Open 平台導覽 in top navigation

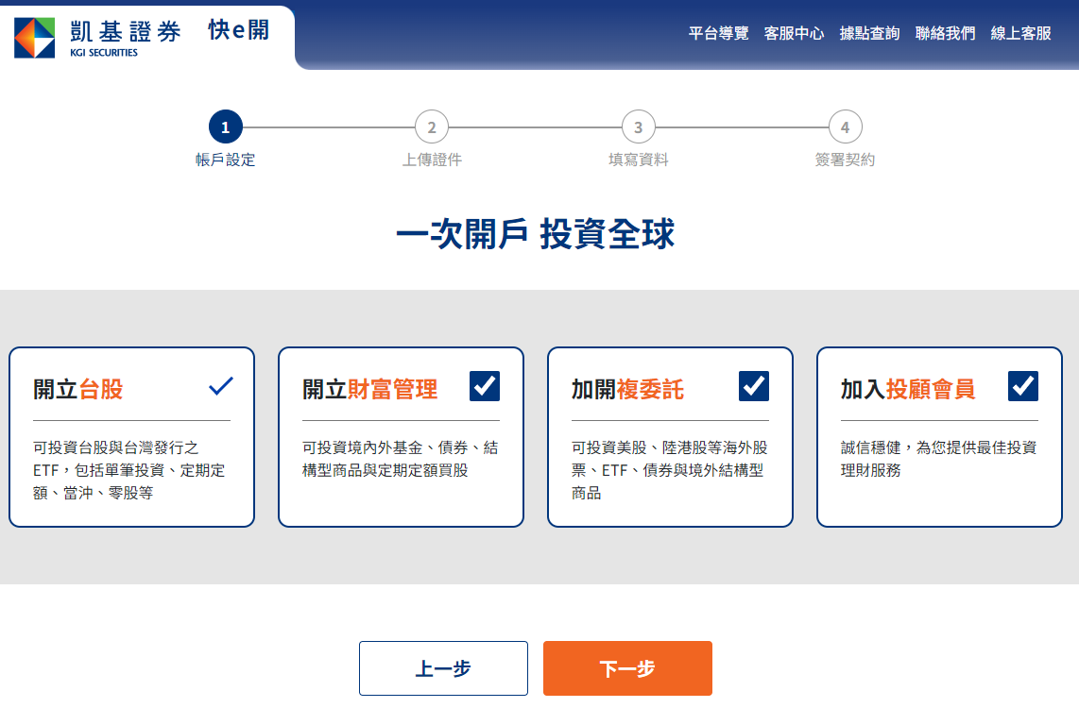(x=718, y=33)
